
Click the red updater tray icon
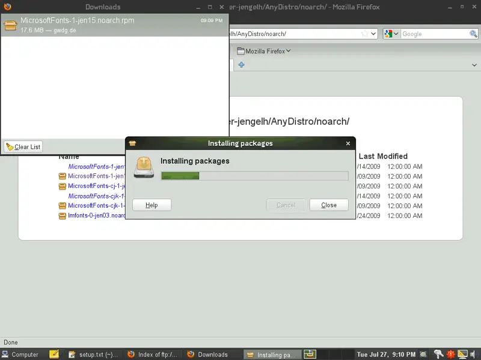tap(450, 354)
